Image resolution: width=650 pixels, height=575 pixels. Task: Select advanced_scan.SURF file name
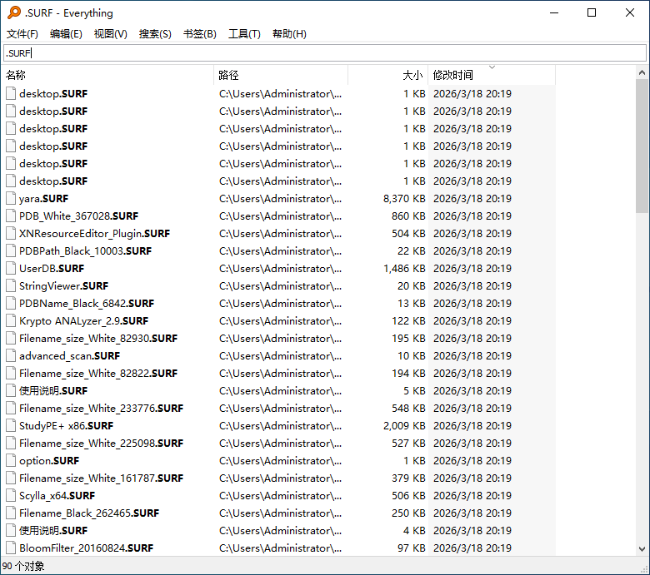[69, 356]
